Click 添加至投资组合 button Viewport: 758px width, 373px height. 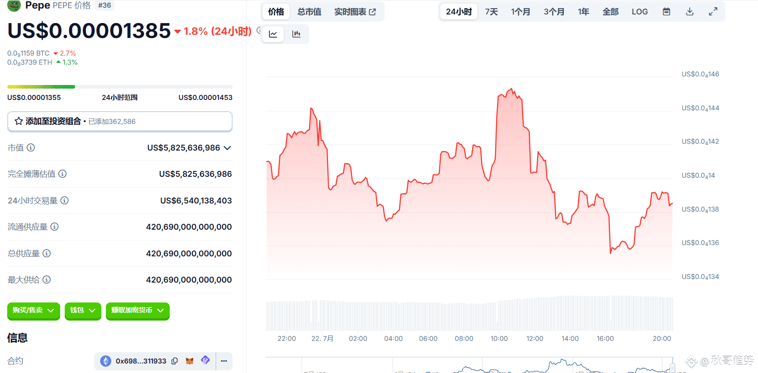pyautogui.click(x=120, y=121)
